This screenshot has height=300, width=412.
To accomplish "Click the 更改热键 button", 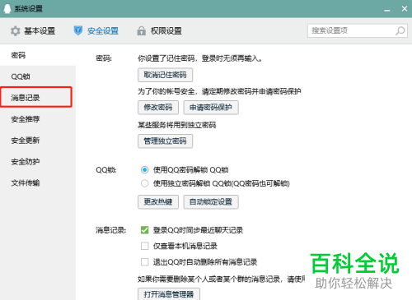I will pos(158,202).
